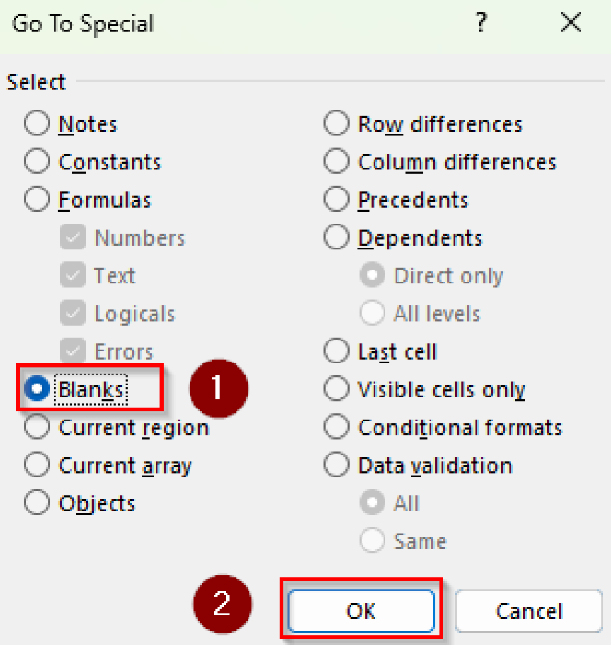Select Conditional formats
The height and width of the screenshot is (645, 611).
[x=336, y=427]
